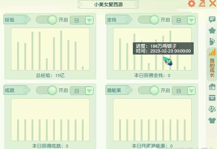217x149 pixels.
Task: Click the 开启 label beside 成就 switch
Action: (x=63, y=90)
